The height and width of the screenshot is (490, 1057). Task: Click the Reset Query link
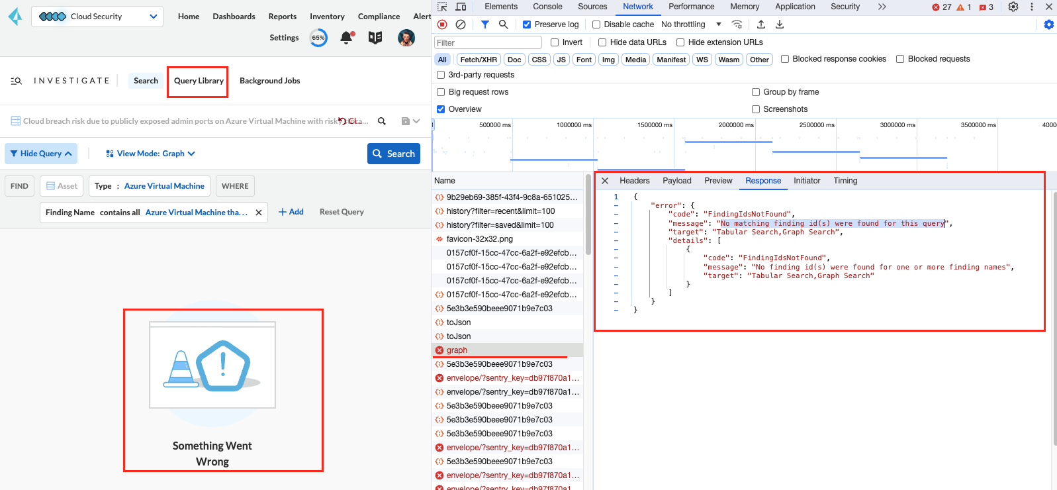pyautogui.click(x=342, y=212)
